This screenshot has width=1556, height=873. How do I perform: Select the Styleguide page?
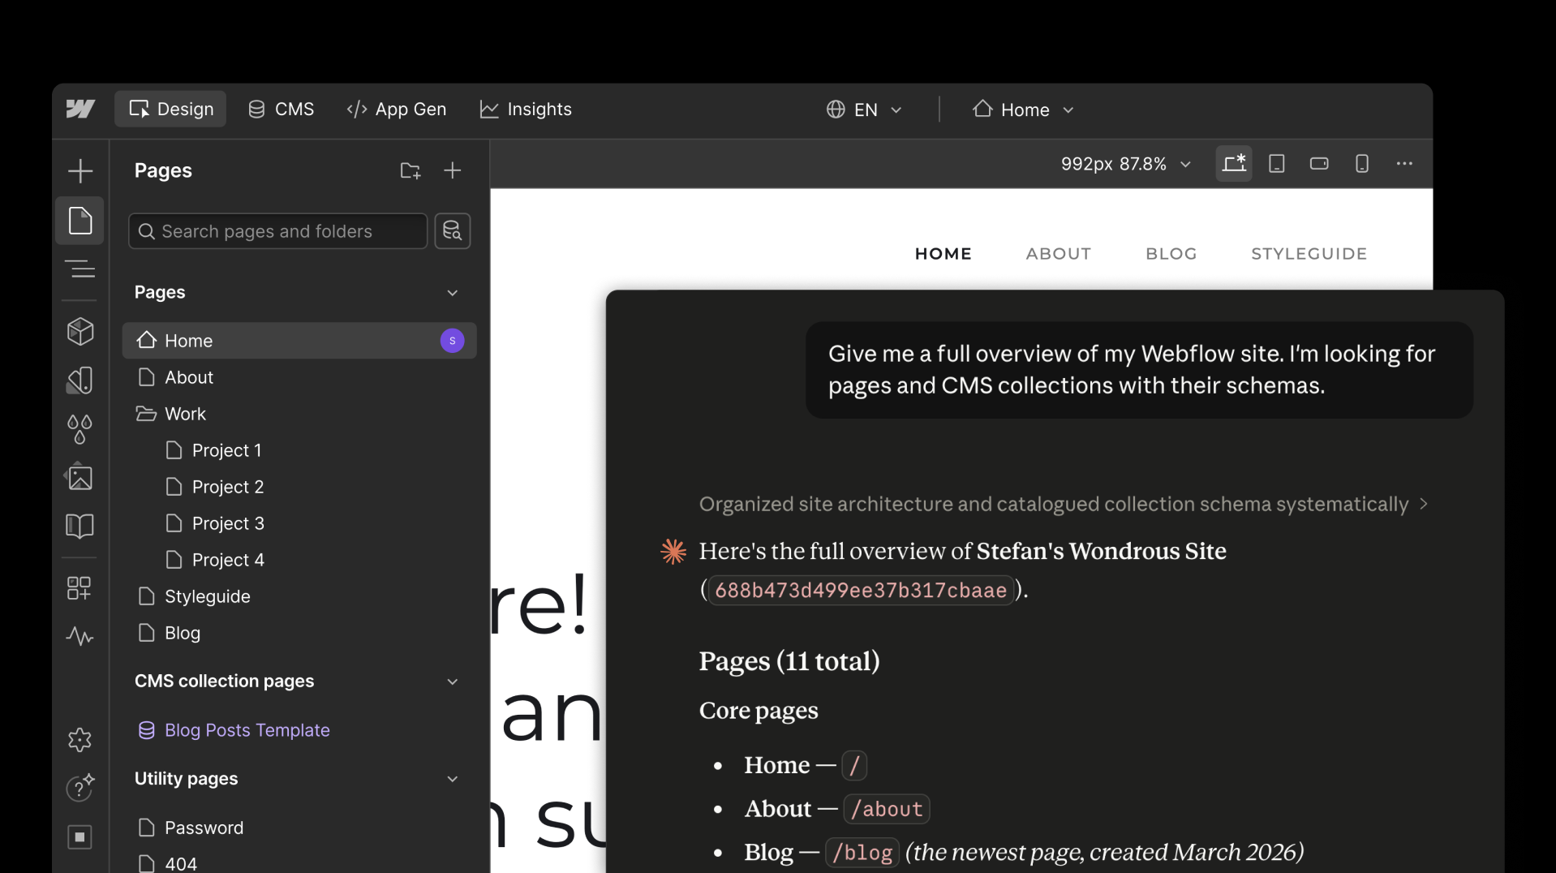[299, 596]
